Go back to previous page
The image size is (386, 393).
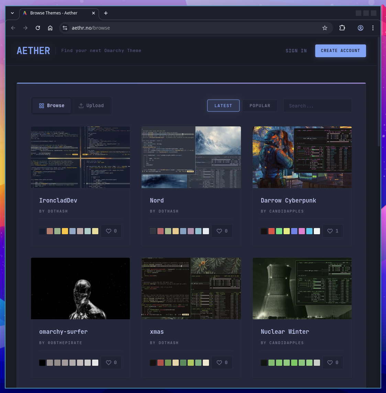click(x=13, y=28)
